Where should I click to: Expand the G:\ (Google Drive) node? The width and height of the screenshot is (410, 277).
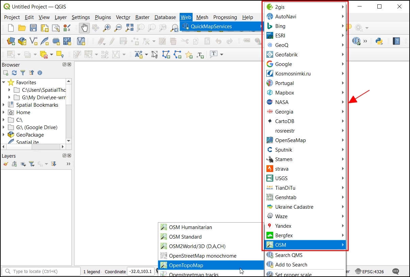[x=4, y=127]
